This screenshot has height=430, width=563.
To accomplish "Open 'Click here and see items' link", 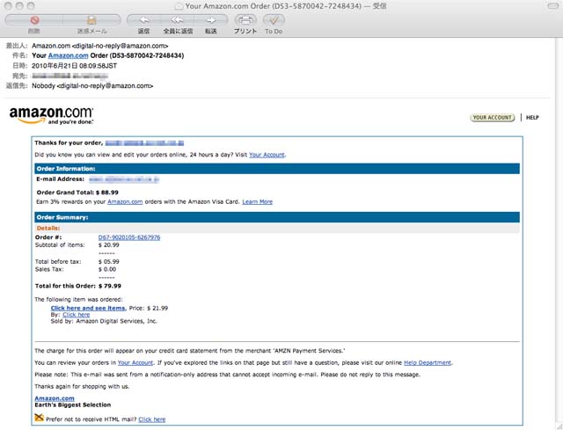I will [x=88, y=308].
